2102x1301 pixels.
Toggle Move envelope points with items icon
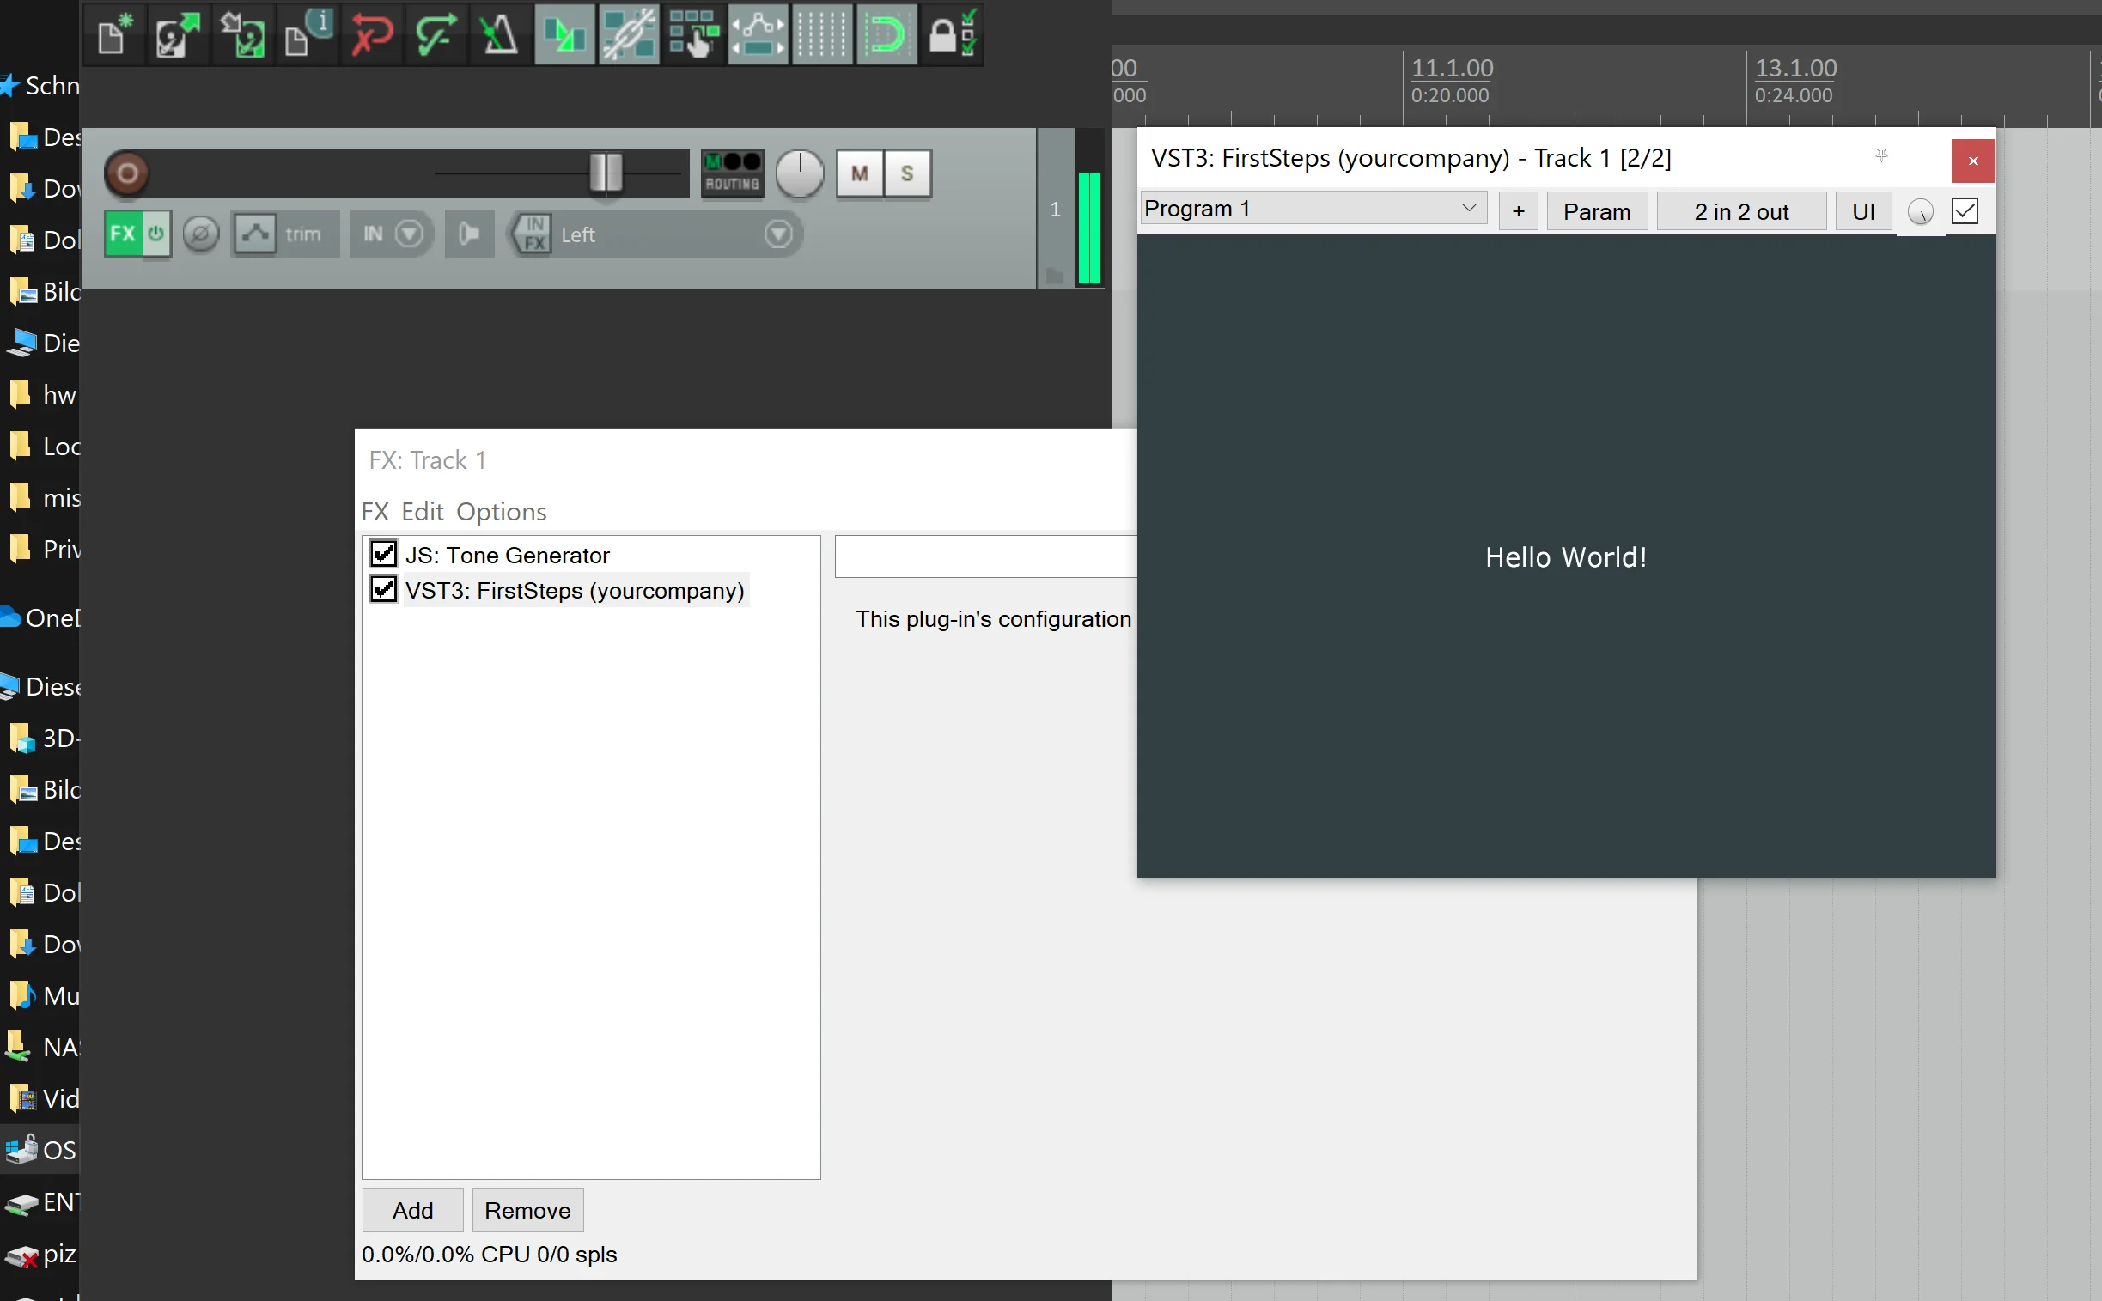pos(759,34)
